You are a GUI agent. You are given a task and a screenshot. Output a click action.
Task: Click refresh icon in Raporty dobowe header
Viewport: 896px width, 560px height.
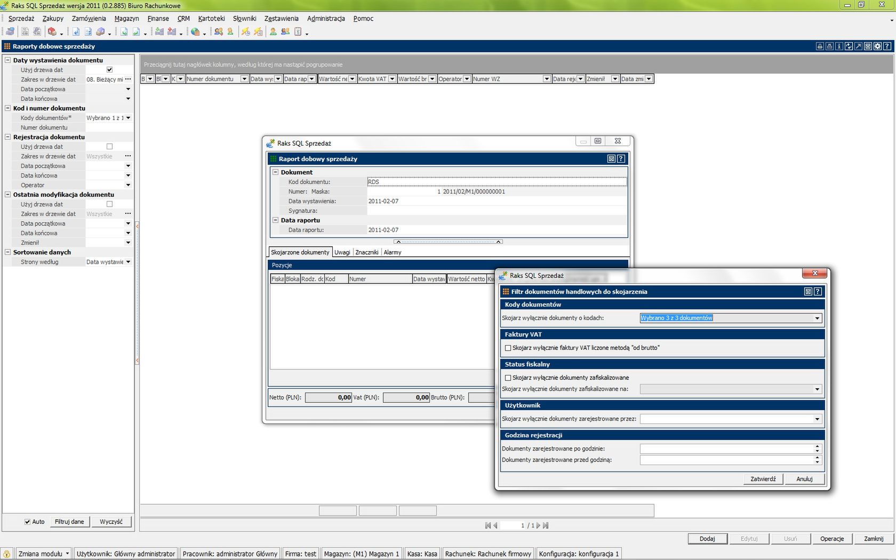(x=849, y=46)
